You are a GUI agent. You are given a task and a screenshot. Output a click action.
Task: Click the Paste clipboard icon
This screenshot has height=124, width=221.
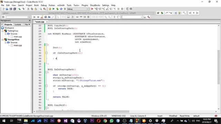tap(36, 9)
